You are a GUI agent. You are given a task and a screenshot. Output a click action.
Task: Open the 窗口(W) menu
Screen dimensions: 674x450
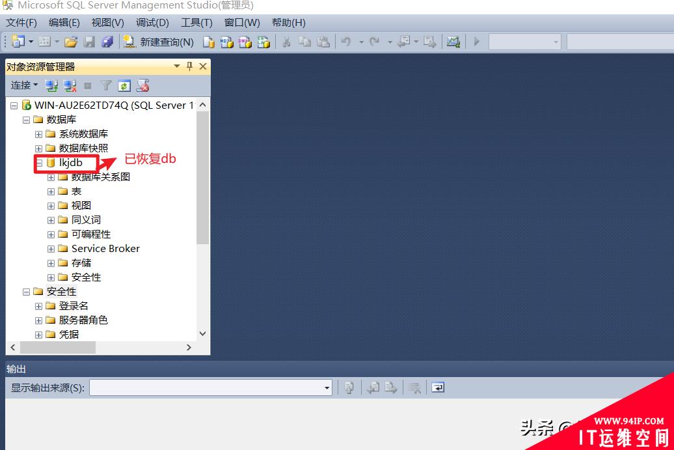(242, 22)
